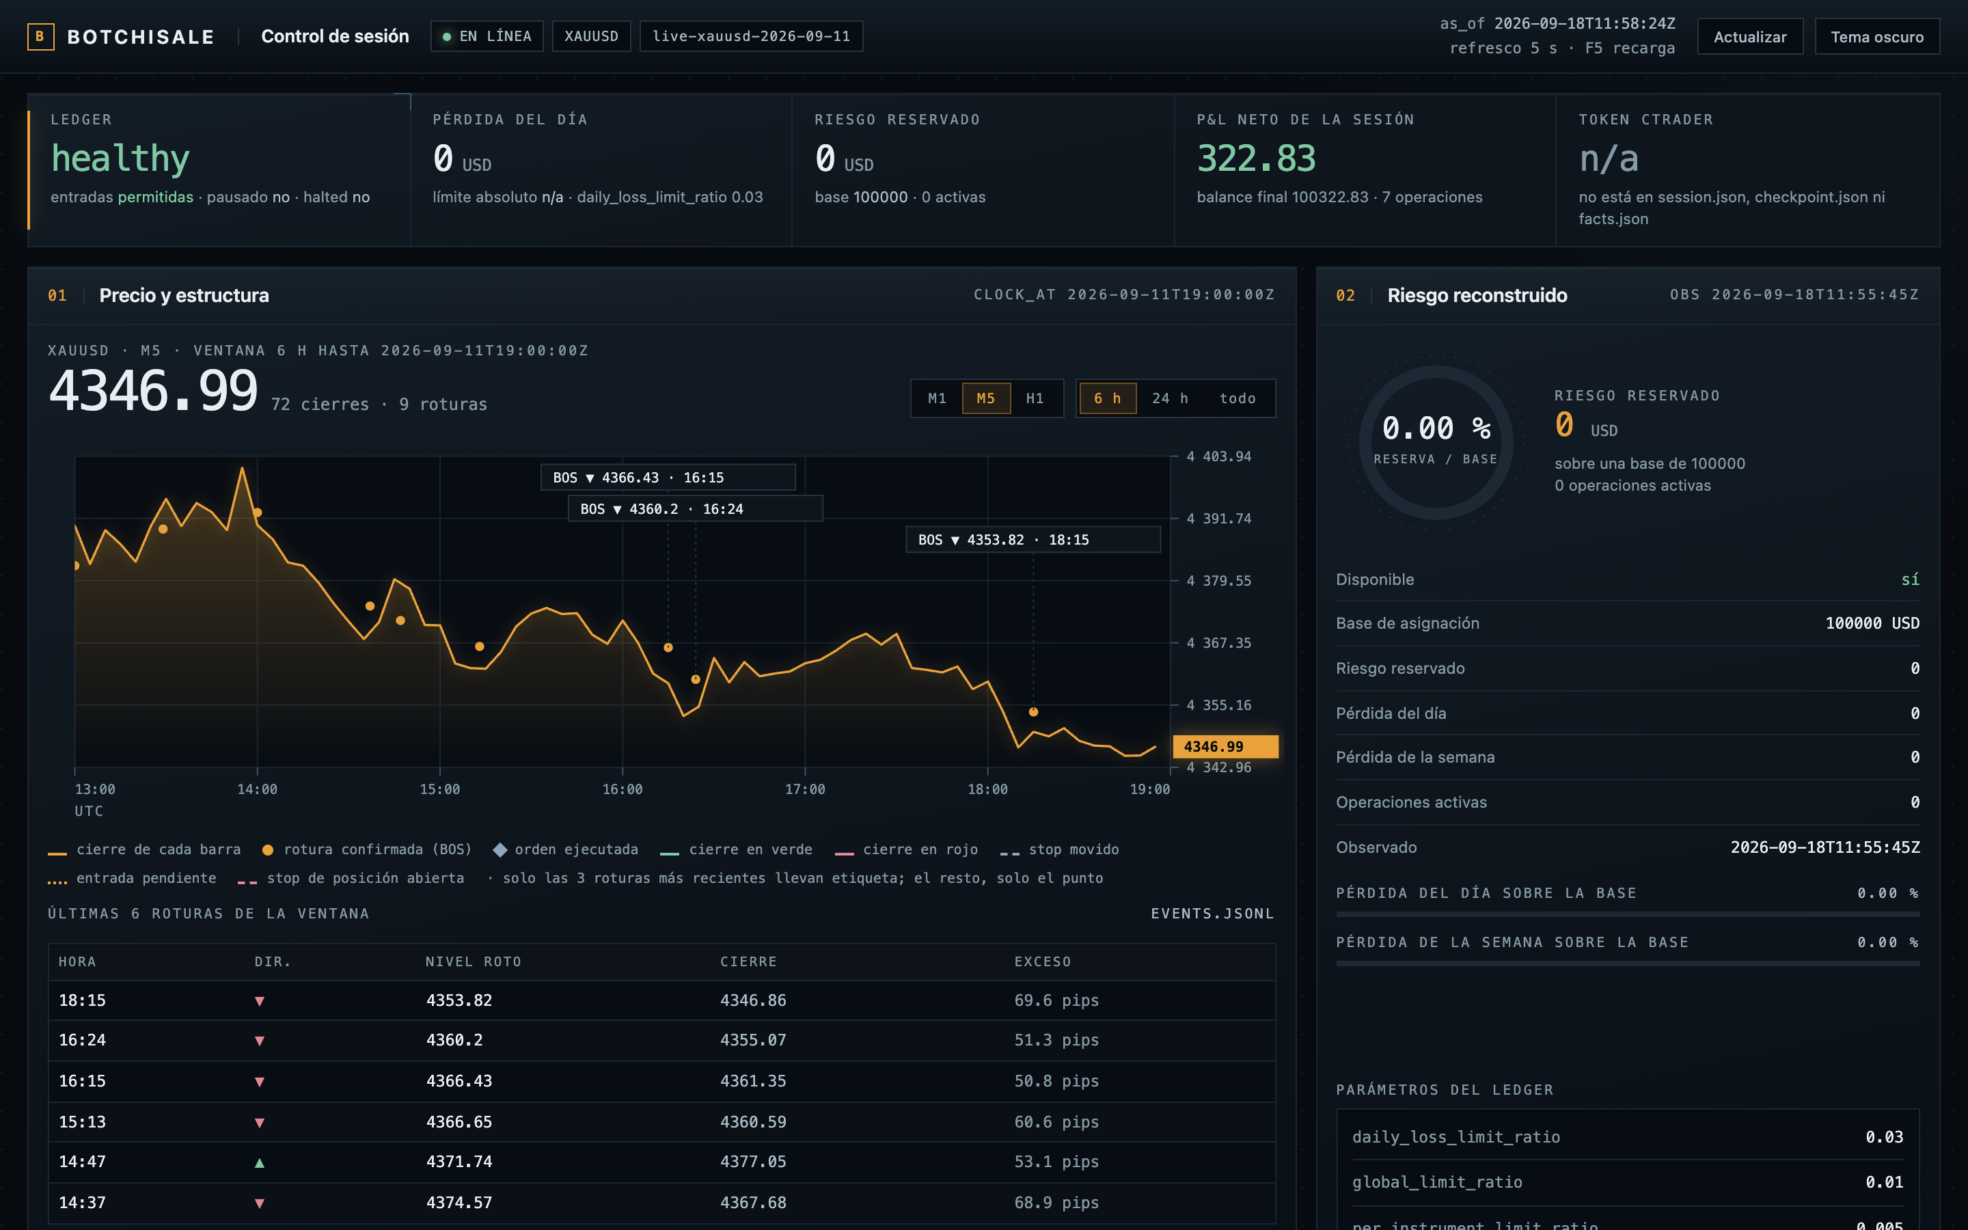Click the pérdida de la semana sobre la base bar
This screenshot has height=1230, width=1968.
coord(1628,963)
